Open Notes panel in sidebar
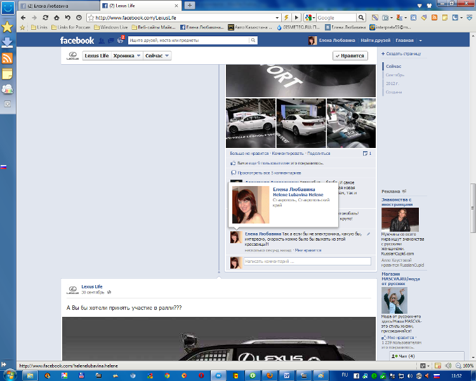This screenshot has height=381, width=476. (x=7, y=74)
